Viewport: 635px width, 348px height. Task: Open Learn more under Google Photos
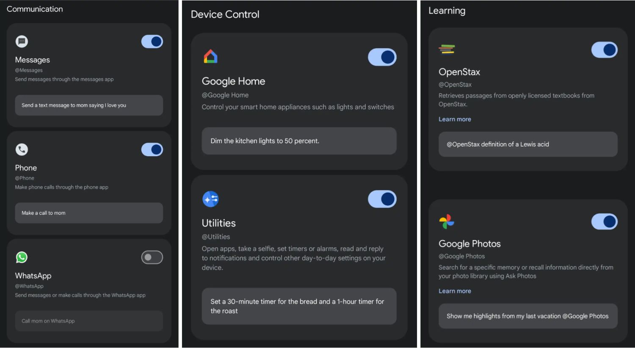pyautogui.click(x=455, y=291)
